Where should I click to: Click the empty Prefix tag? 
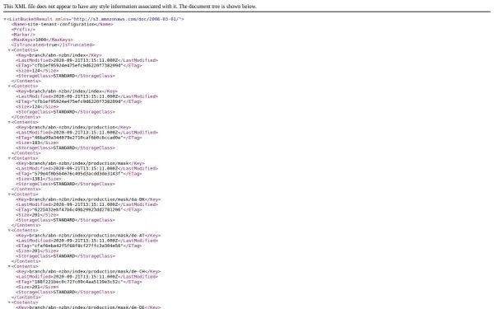23,30
